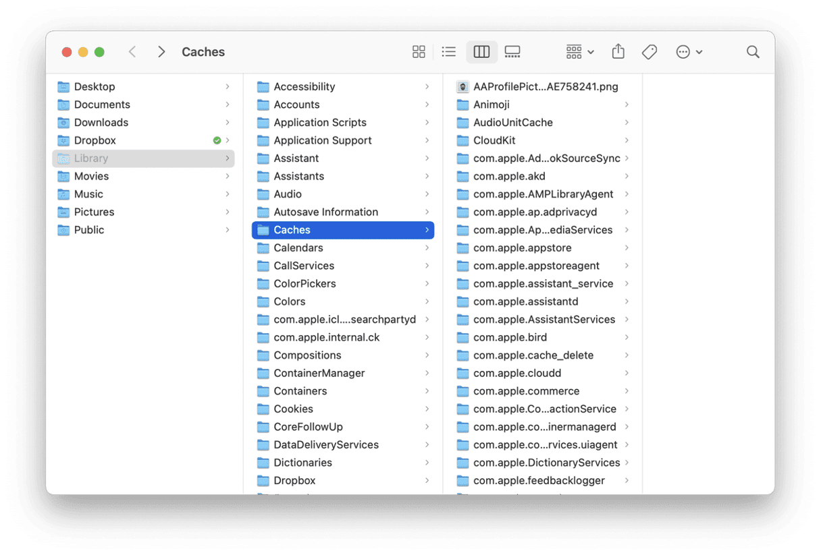Expand the Containers chevron
The height and width of the screenshot is (555, 821).
tap(427, 391)
